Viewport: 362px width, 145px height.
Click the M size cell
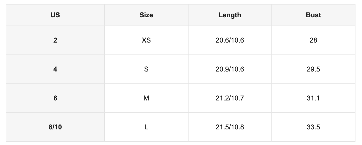[146, 98]
